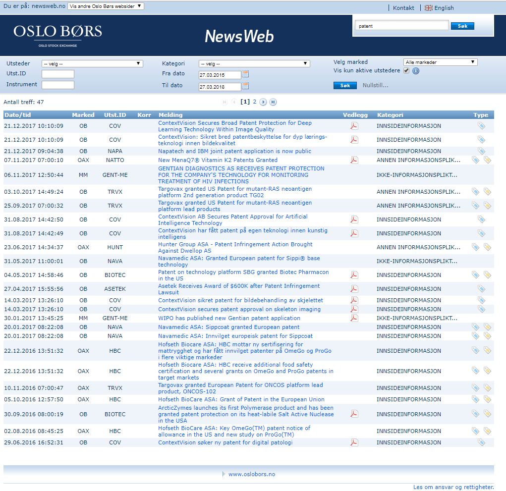
Task: Open Gentian Diagnostics HIV patent protection message
Action: click(241, 175)
